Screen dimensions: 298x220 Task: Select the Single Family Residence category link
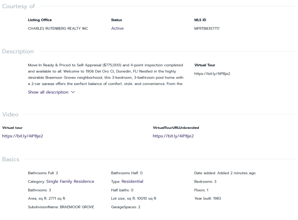click(x=70, y=182)
